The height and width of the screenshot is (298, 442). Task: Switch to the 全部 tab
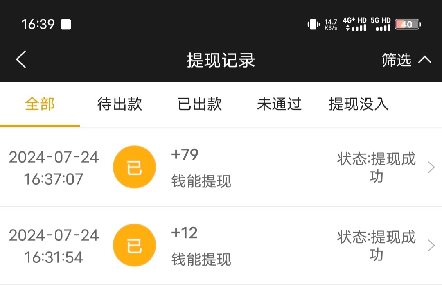pyautogui.click(x=40, y=104)
